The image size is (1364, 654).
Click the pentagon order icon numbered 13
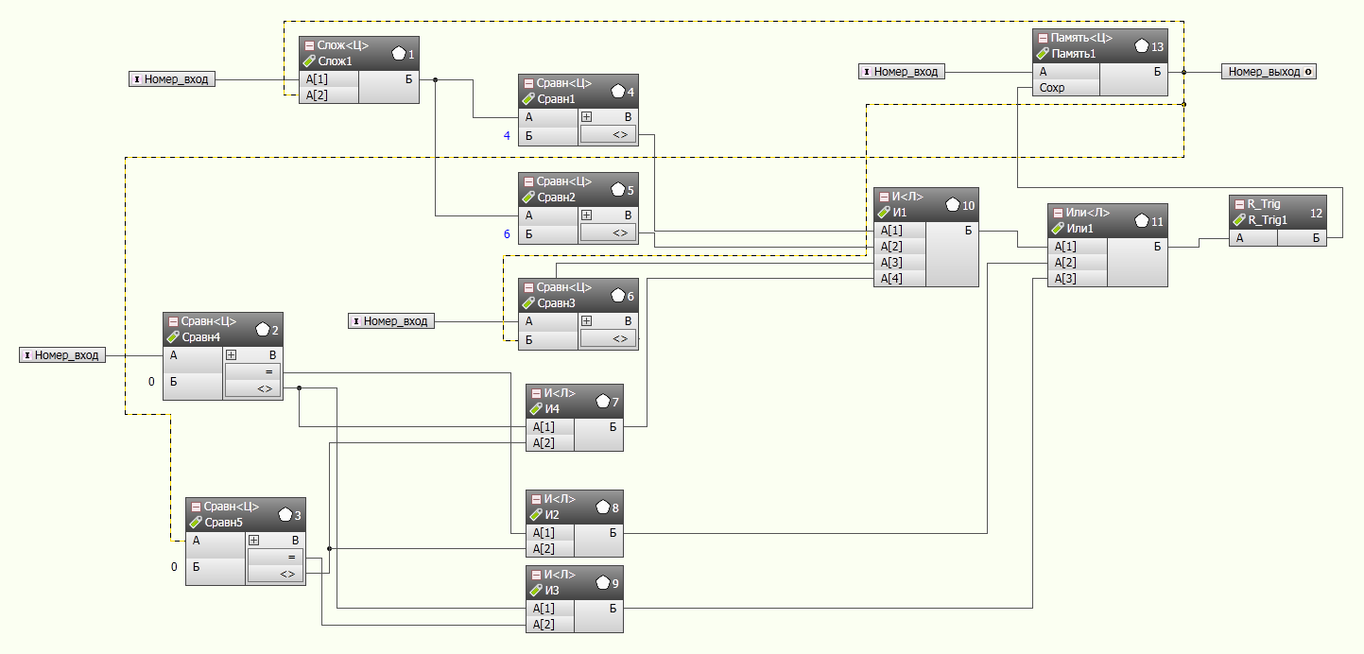[1142, 45]
